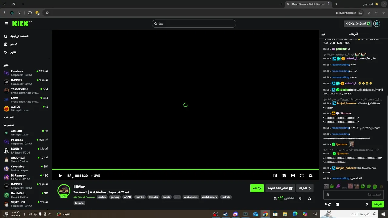
Task: Bookmark this page with the star icon
Action: tap(47, 13)
